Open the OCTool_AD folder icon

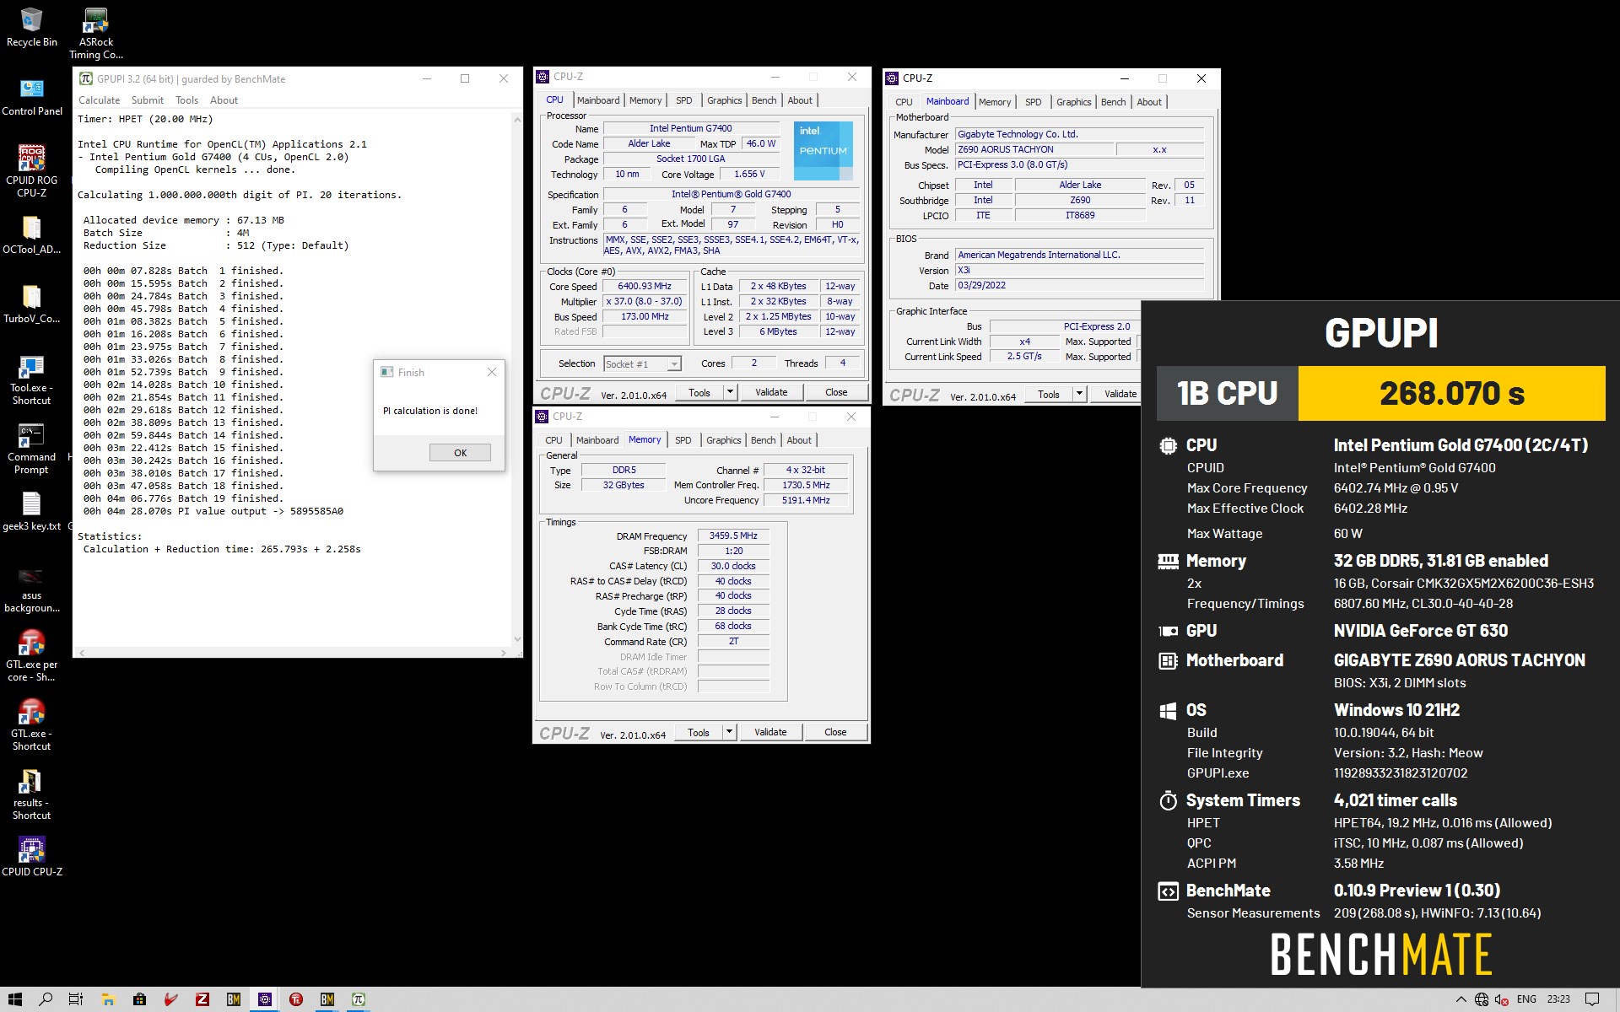32,235
